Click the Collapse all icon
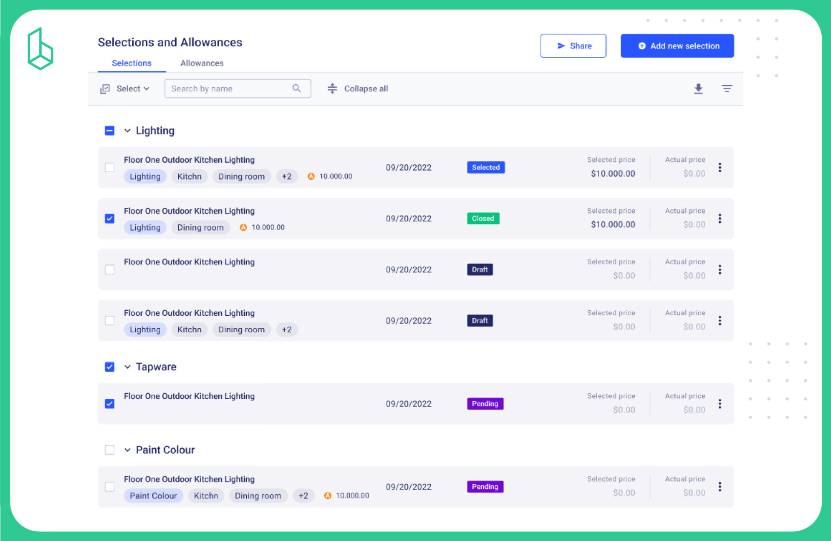The image size is (831, 541). point(332,88)
